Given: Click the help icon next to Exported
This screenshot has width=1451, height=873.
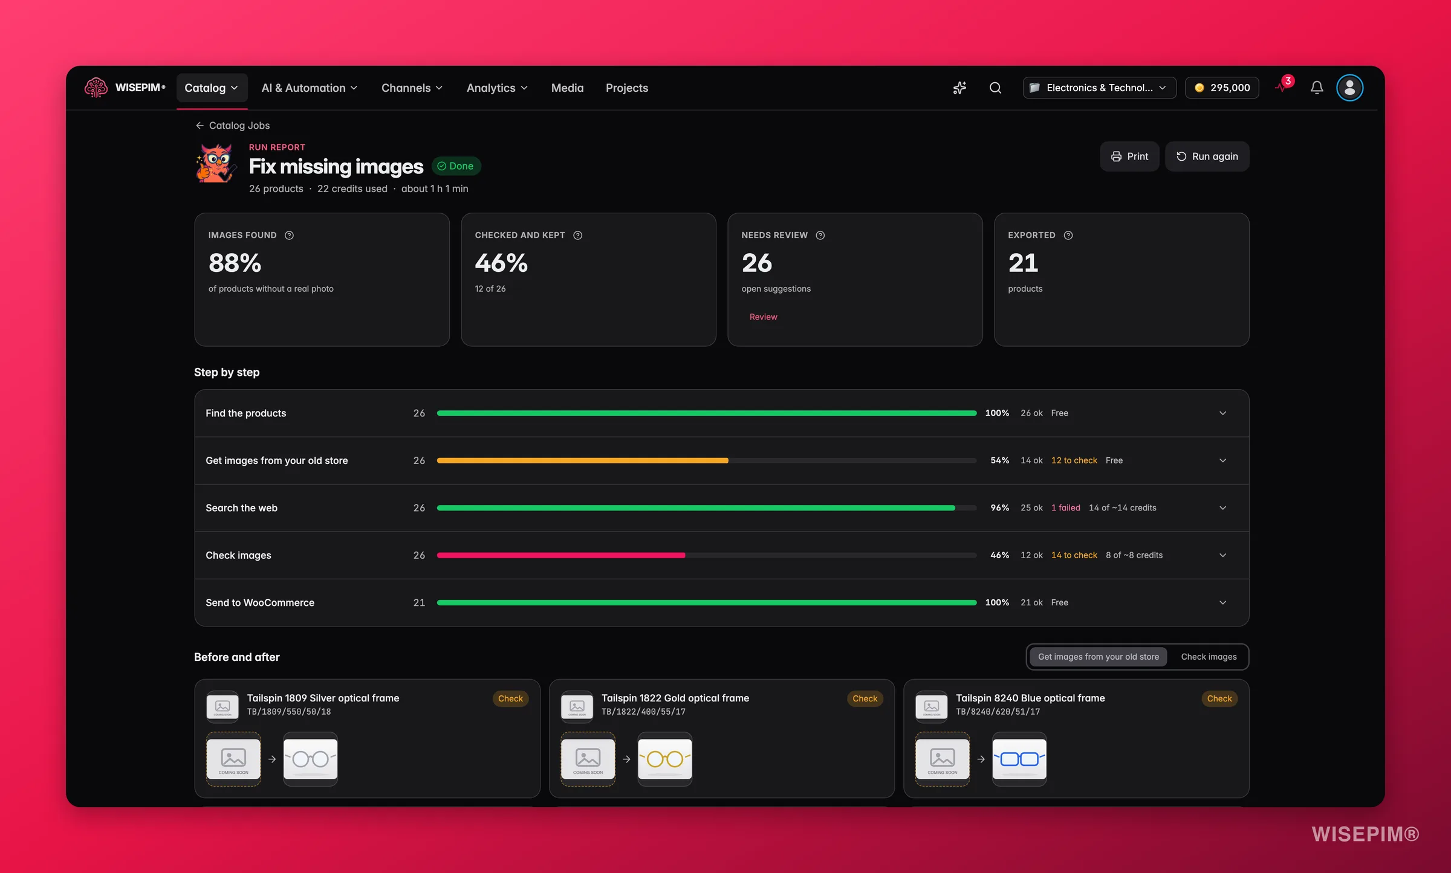Looking at the screenshot, I should coord(1068,235).
